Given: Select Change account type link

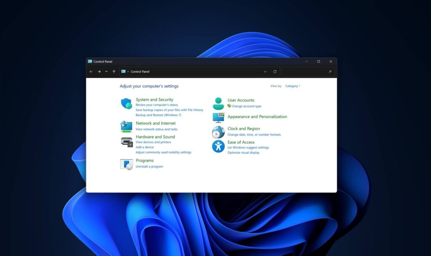Looking at the screenshot, I should [x=246, y=106].
